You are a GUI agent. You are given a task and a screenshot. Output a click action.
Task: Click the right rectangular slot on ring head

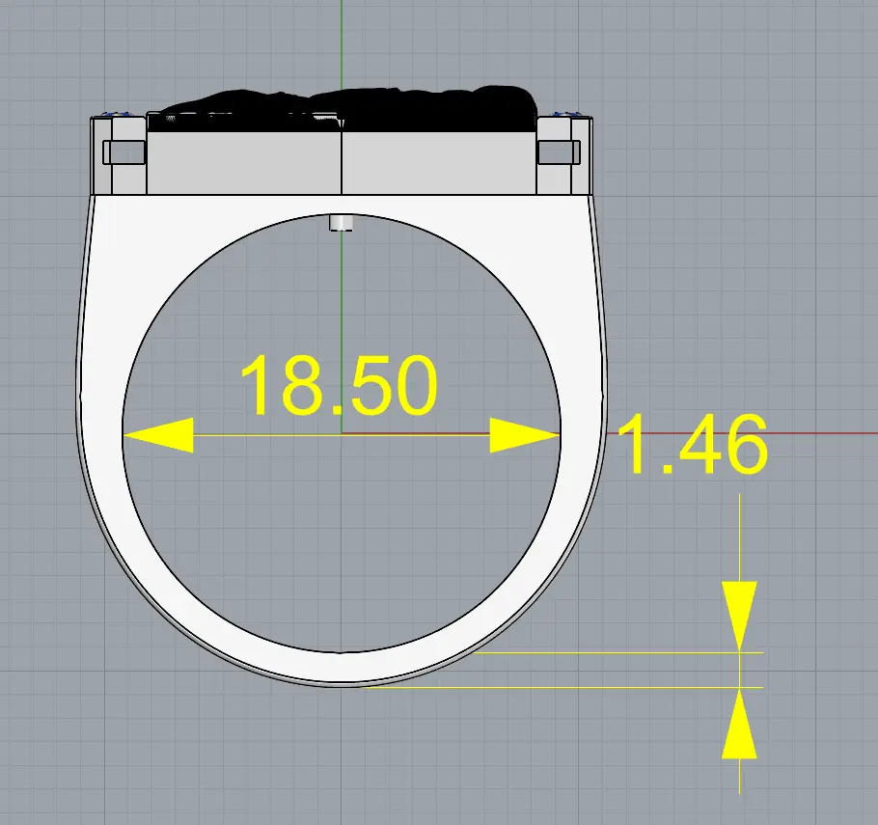click(x=561, y=152)
